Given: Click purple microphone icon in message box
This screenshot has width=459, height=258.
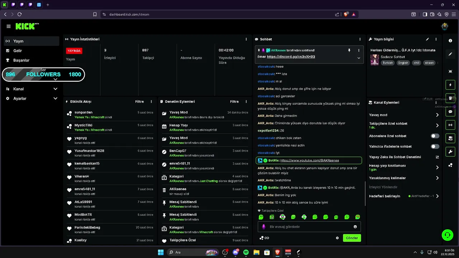Looking at the screenshot, I should (x=264, y=227).
